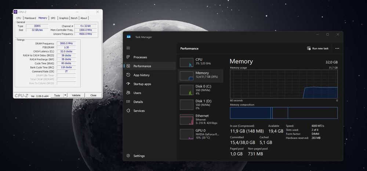Click the Task Manager app icon in title bar
This screenshot has height=171, width=367.
128,37
